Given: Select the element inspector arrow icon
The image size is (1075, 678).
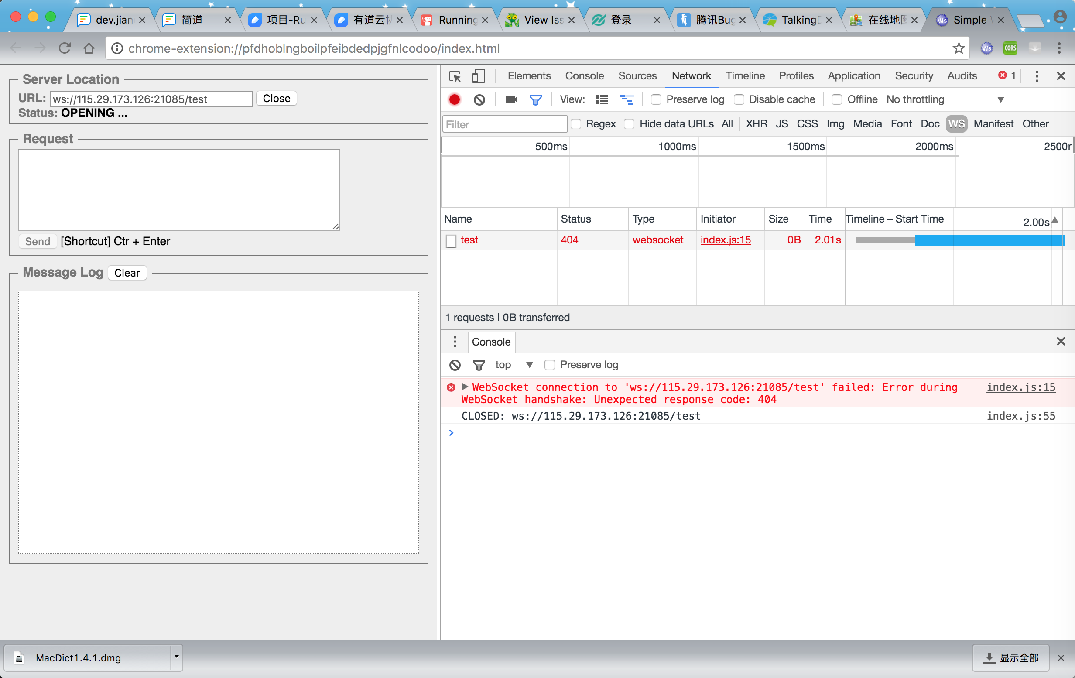Looking at the screenshot, I should pyautogui.click(x=455, y=76).
